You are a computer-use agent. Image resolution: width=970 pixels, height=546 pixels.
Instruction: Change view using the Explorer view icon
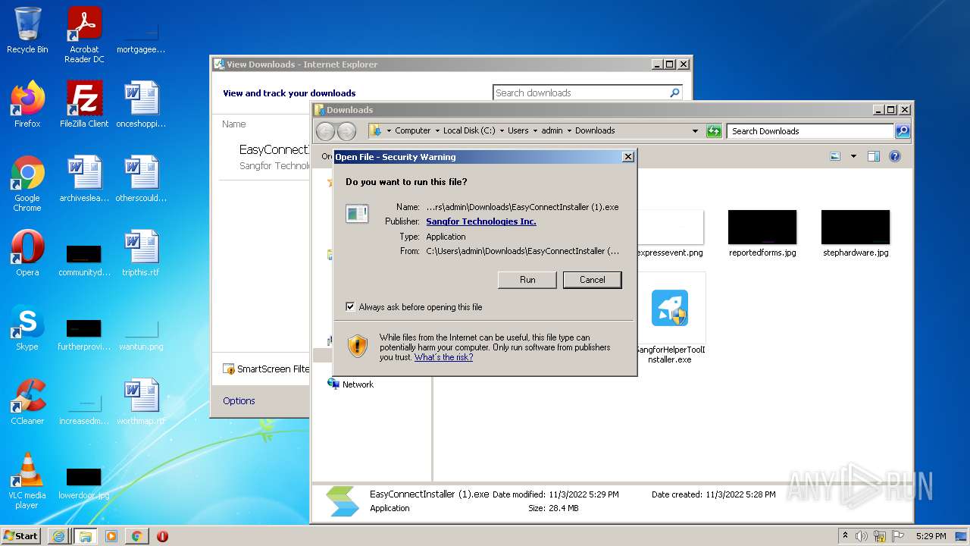(835, 156)
